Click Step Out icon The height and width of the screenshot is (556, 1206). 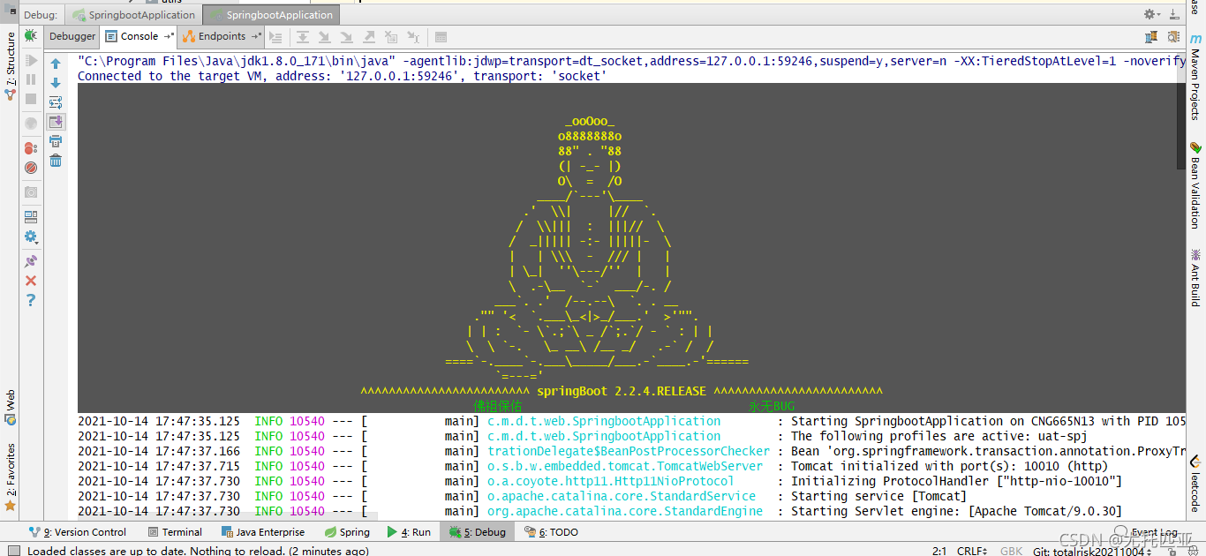coord(368,37)
